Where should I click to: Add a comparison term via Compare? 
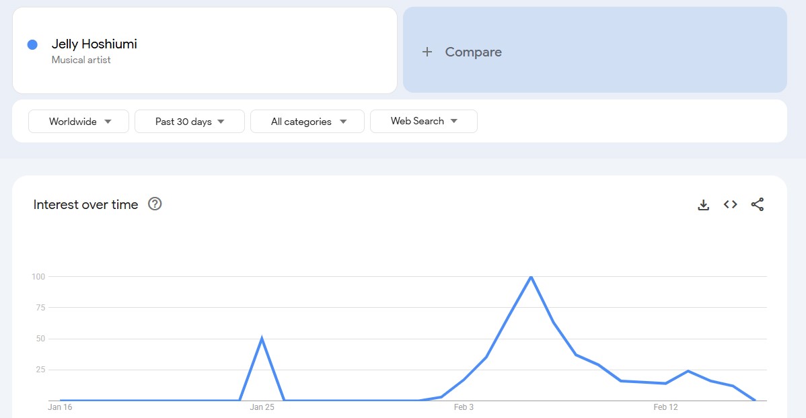[595, 50]
